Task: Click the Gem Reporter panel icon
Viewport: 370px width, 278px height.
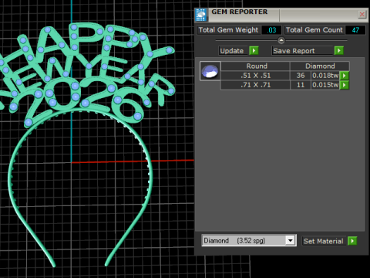Action: pyautogui.click(x=201, y=15)
